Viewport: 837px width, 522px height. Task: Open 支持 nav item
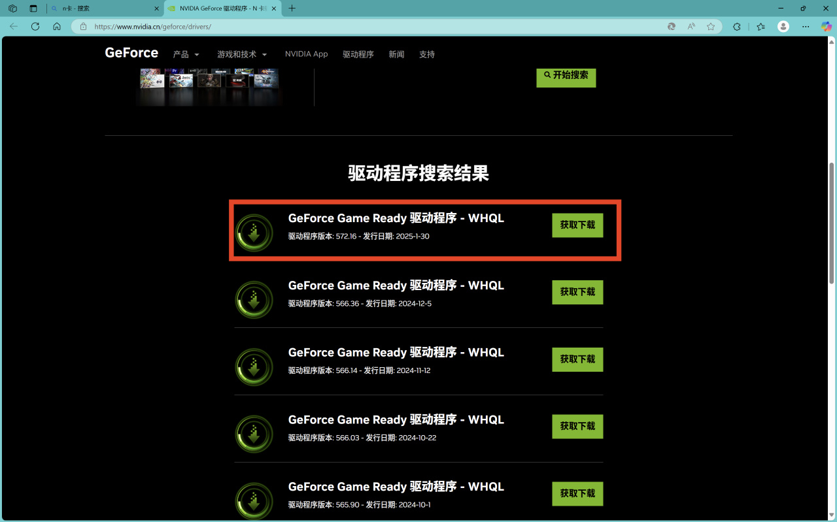(427, 55)
